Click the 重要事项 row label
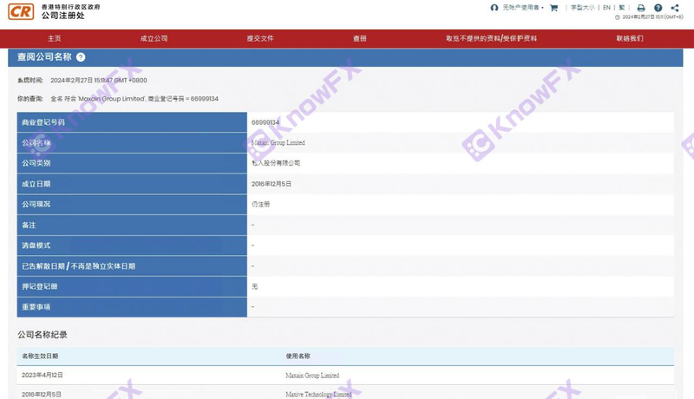Screen dimensions: 694x399 36,306
